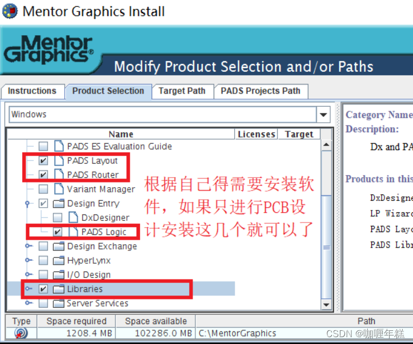
Task: Select the PADS Logic tree row label
Action: pos(104,232)
